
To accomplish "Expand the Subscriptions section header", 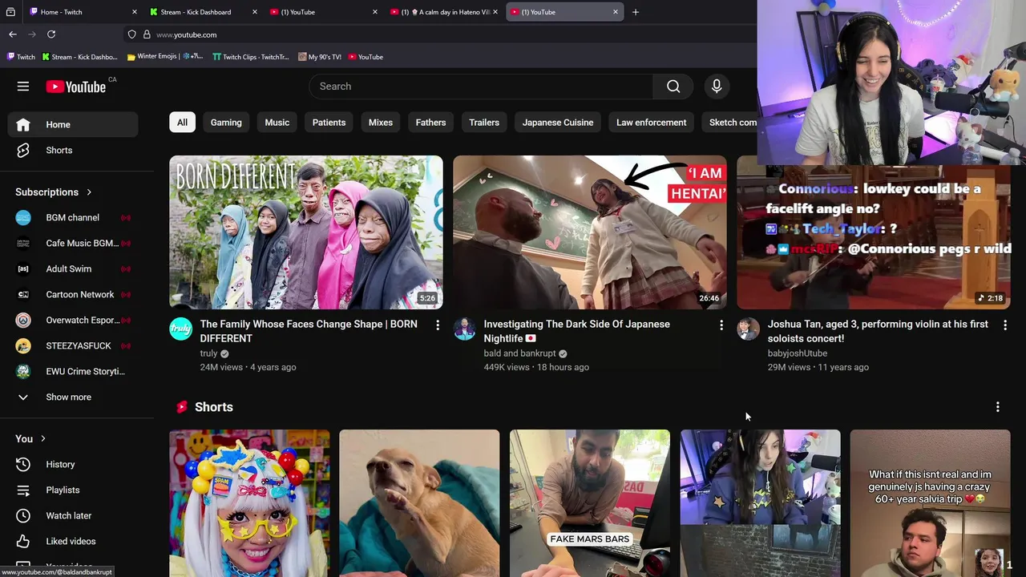I will click(54, 192).
